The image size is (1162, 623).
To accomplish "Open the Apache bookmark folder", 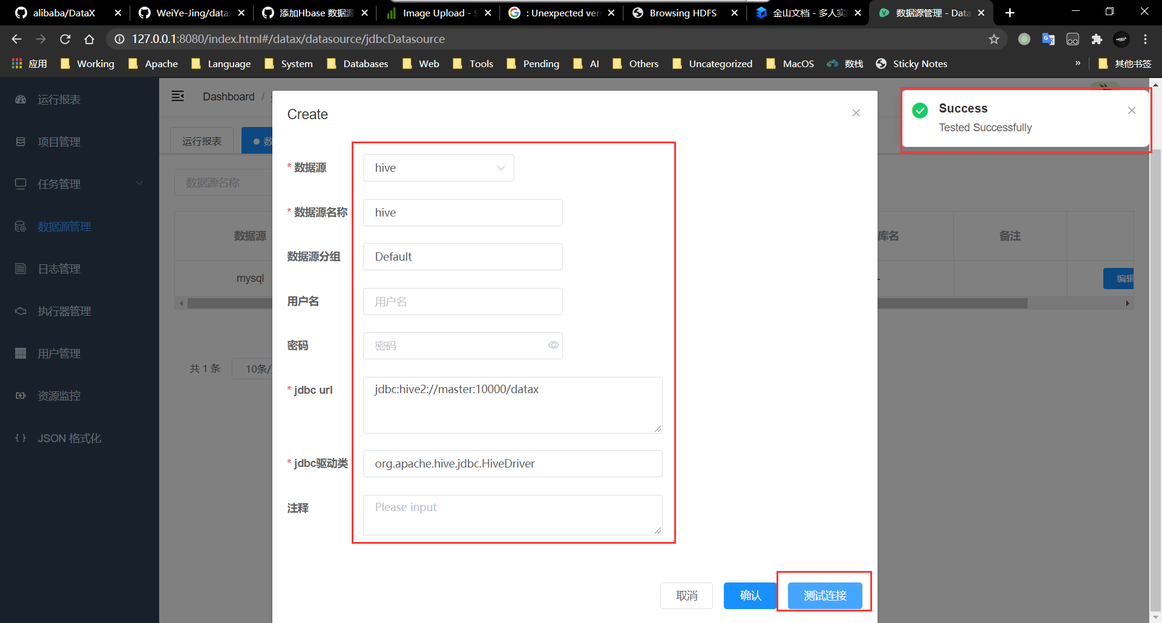I will pos(153,64).
